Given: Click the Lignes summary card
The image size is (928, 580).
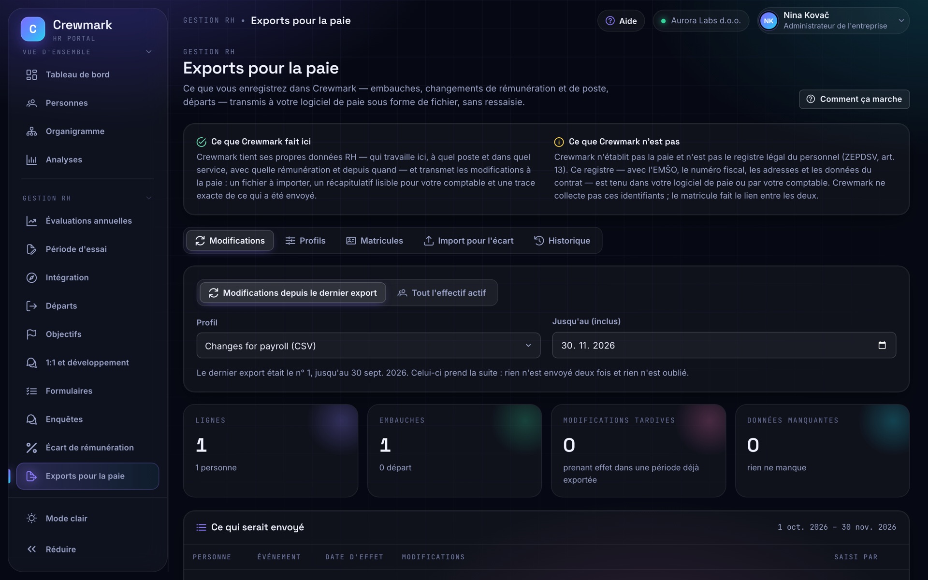Looking at the screenshot, I should 271,450.
